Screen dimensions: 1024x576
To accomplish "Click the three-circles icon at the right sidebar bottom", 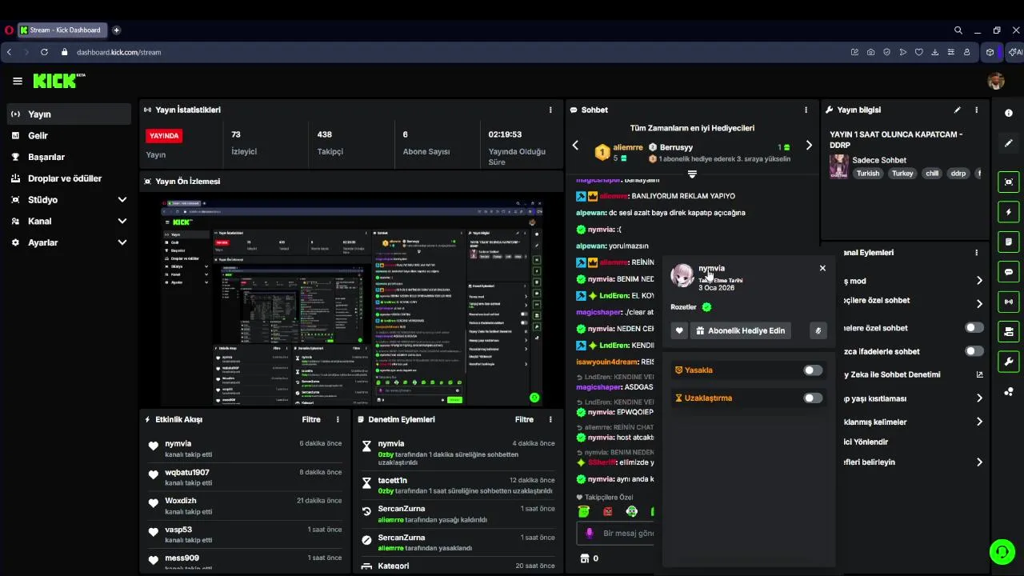I will (x=1009, y=391).
